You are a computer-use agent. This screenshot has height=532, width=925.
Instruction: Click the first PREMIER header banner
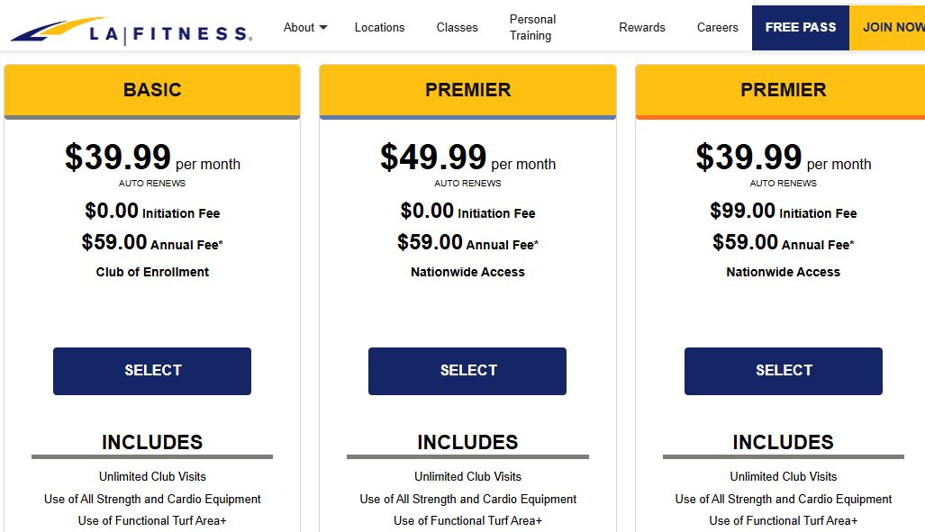pyautogui.click(x=467, y=90)
